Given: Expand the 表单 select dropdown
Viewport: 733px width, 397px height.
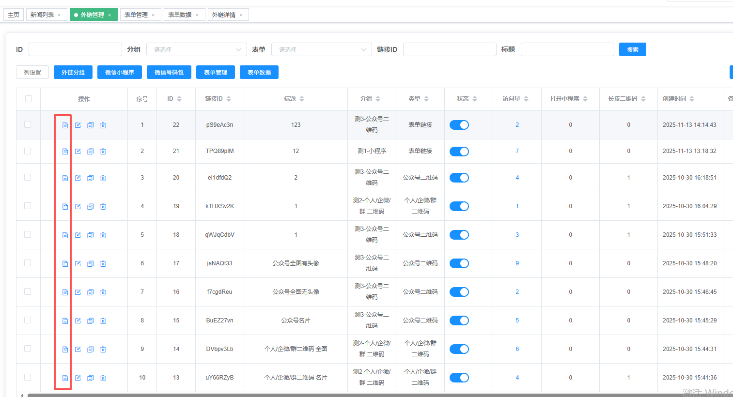Looking at the screenshot, I should 321,49.
